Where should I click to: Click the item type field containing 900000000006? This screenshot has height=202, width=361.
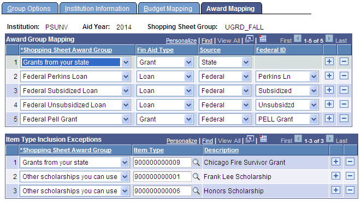tap(162, 191)
